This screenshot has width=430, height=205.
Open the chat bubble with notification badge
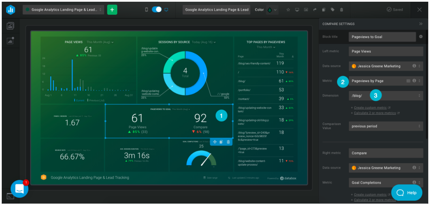coord(19,189)
